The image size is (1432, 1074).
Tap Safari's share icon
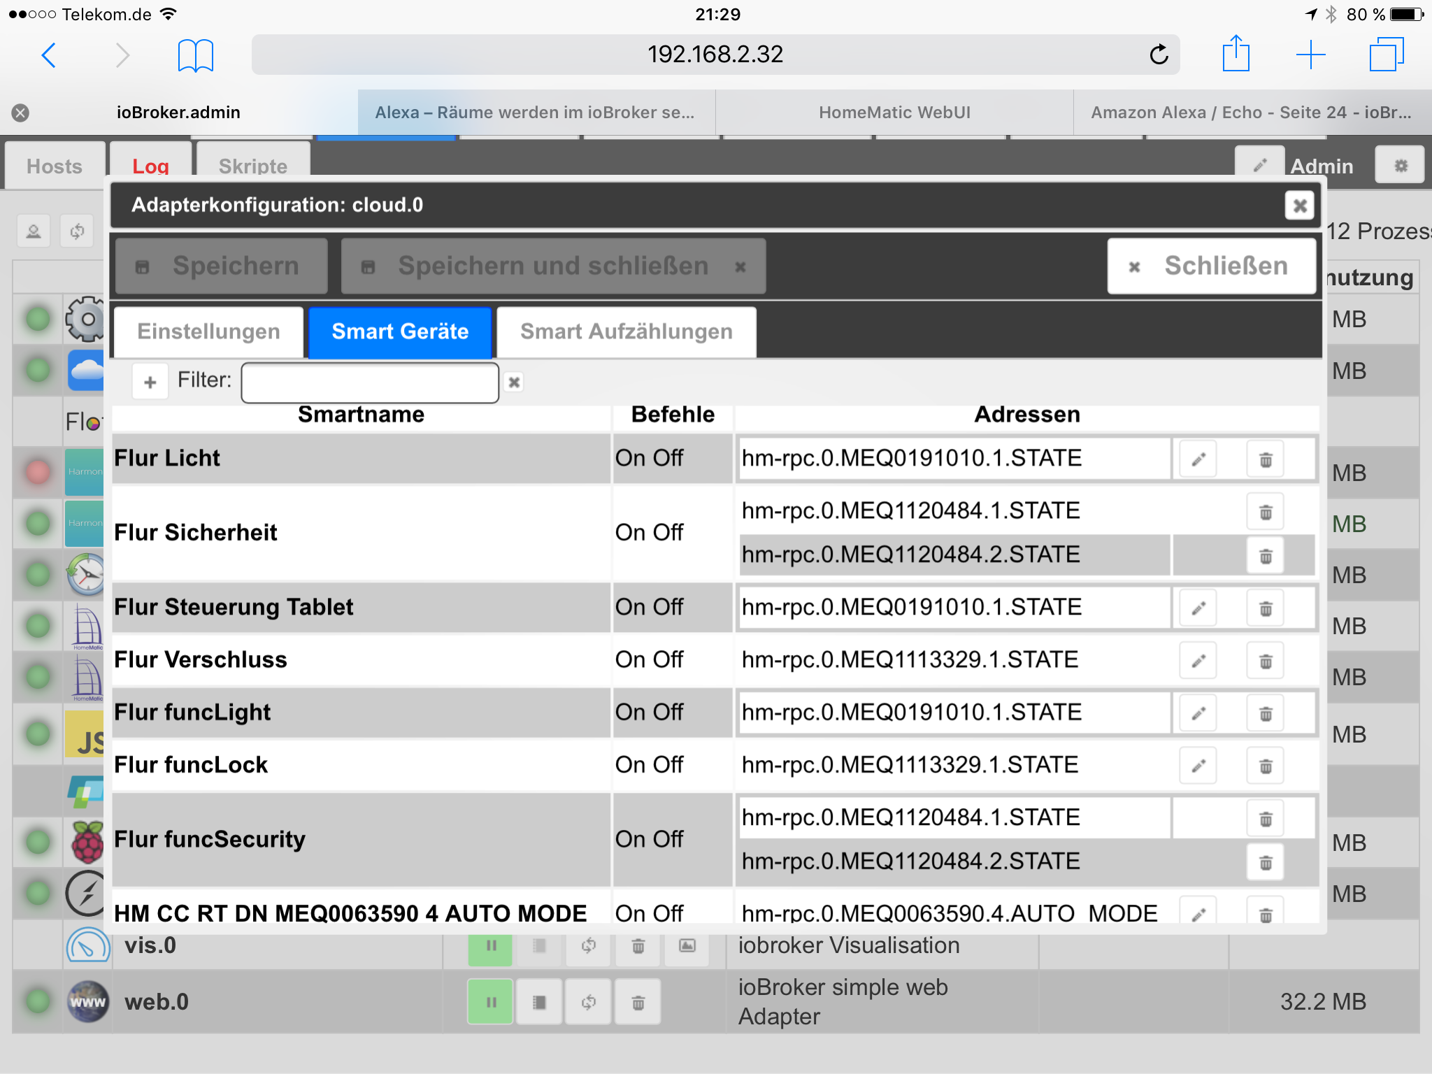tap(1236, 53)
